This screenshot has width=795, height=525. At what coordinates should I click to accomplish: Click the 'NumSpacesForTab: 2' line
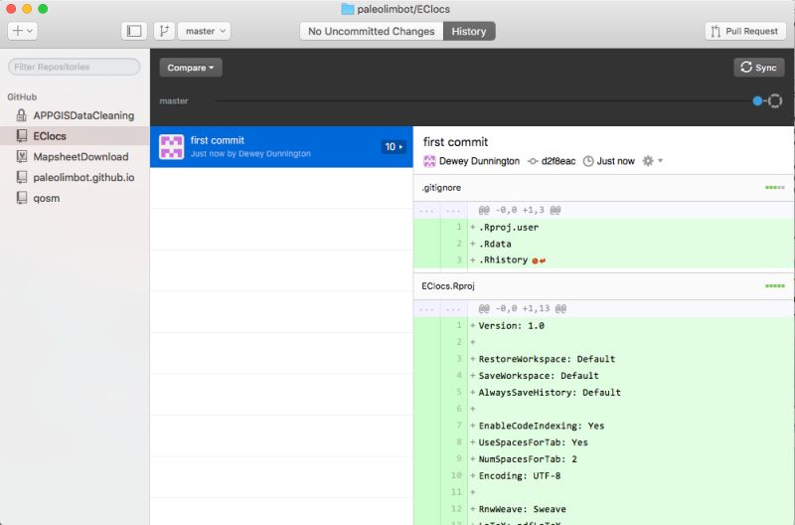pos(604,459)
